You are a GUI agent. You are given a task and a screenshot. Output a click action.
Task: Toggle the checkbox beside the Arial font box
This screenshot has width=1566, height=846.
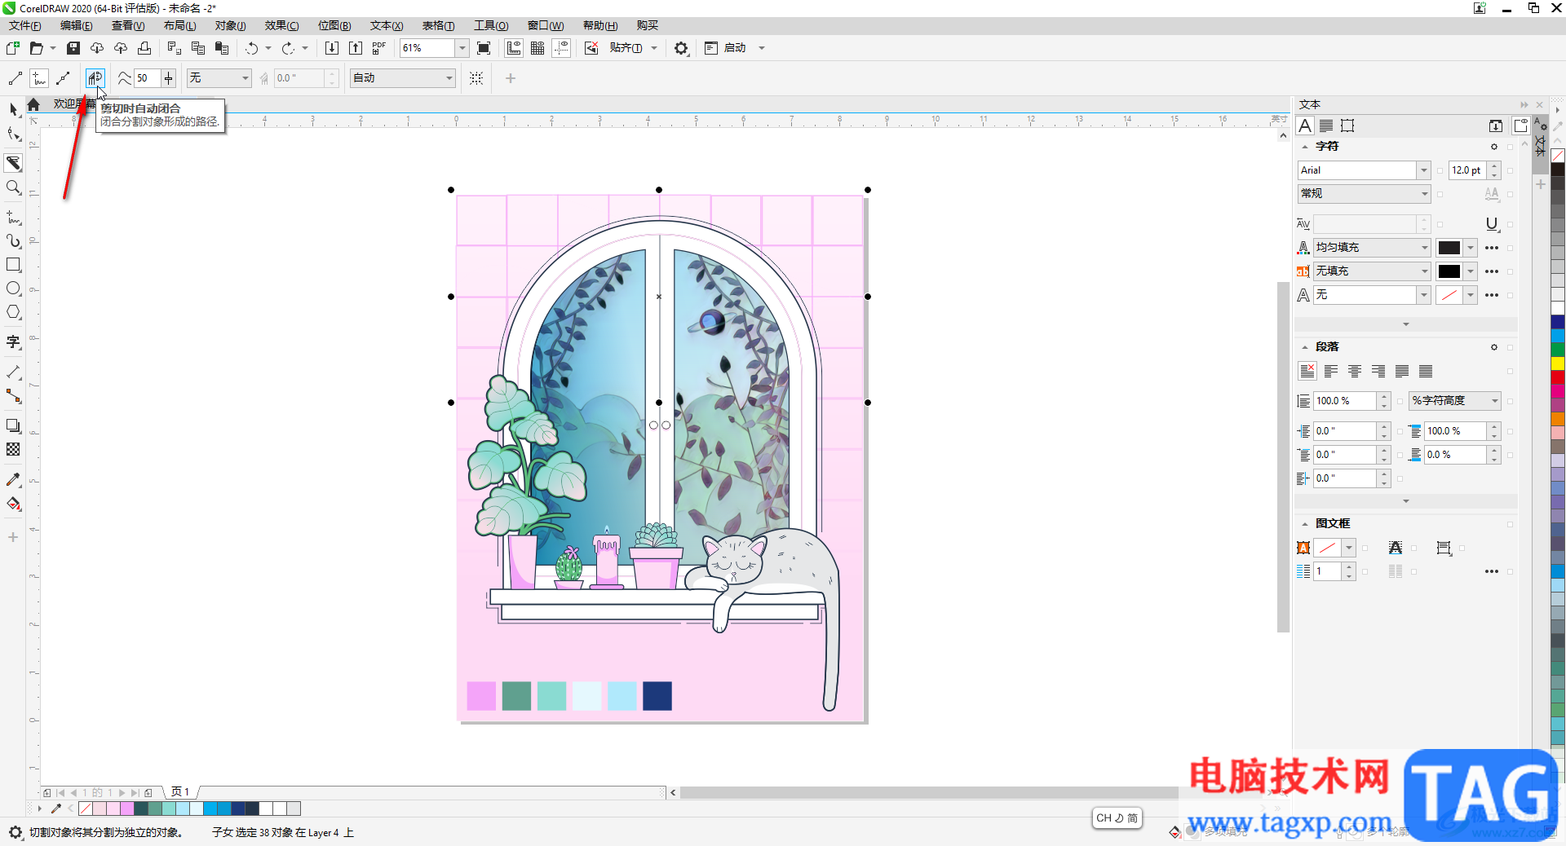[x=1440, y=170]
